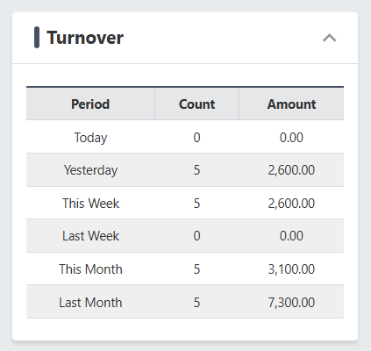Click Last Month's count value 5

pyautogui.click(x=196, y=303)
